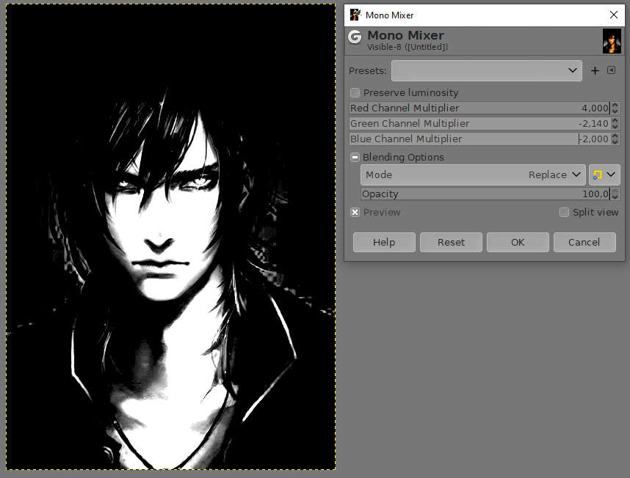Image resolution: width=630 pixels, height=478 pixels.
Task: Close the Mono Mixer dialog window
Action: (614, 15)
